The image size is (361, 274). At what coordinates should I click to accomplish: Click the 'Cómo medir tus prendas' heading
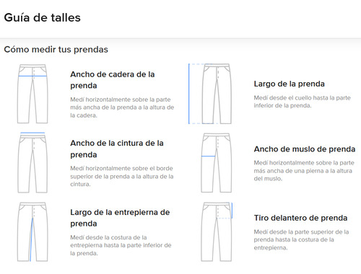(56, 50)
